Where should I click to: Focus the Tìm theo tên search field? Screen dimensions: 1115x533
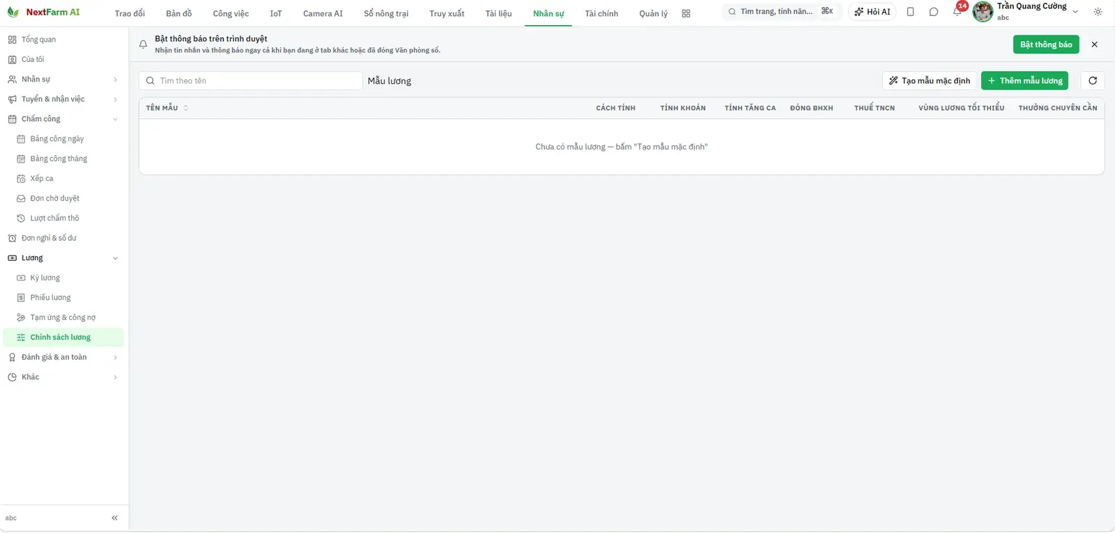coord(251,81)
